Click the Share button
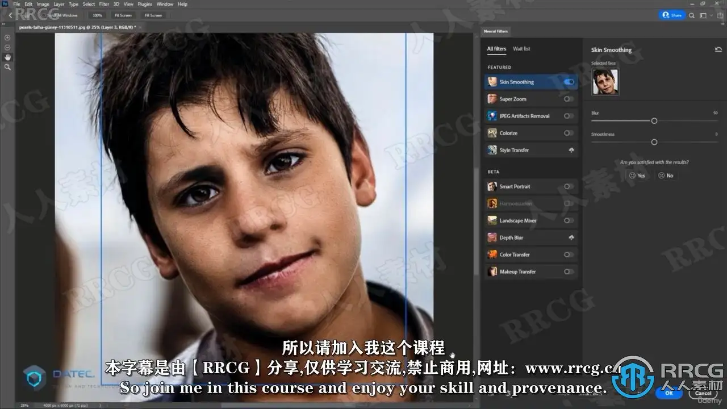727x409 pixels. (672, 15)
